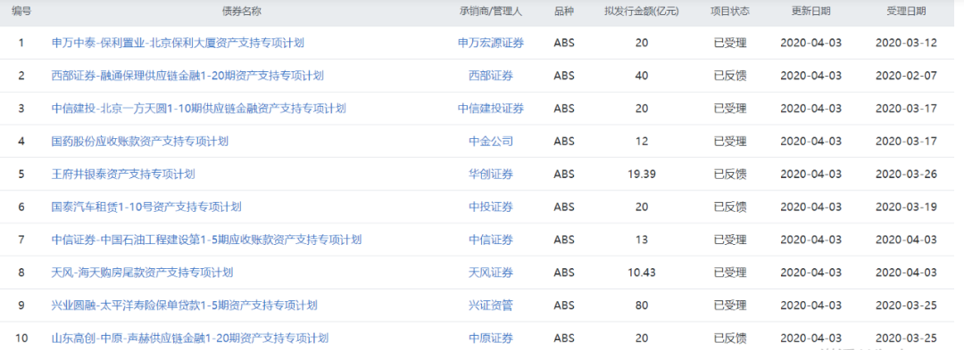This screenshot has width=964, height=350.
Task: Open 申万中泰-保利置业-北京保利大厦资产支持专项计划 link
Action: click(178, 43)
